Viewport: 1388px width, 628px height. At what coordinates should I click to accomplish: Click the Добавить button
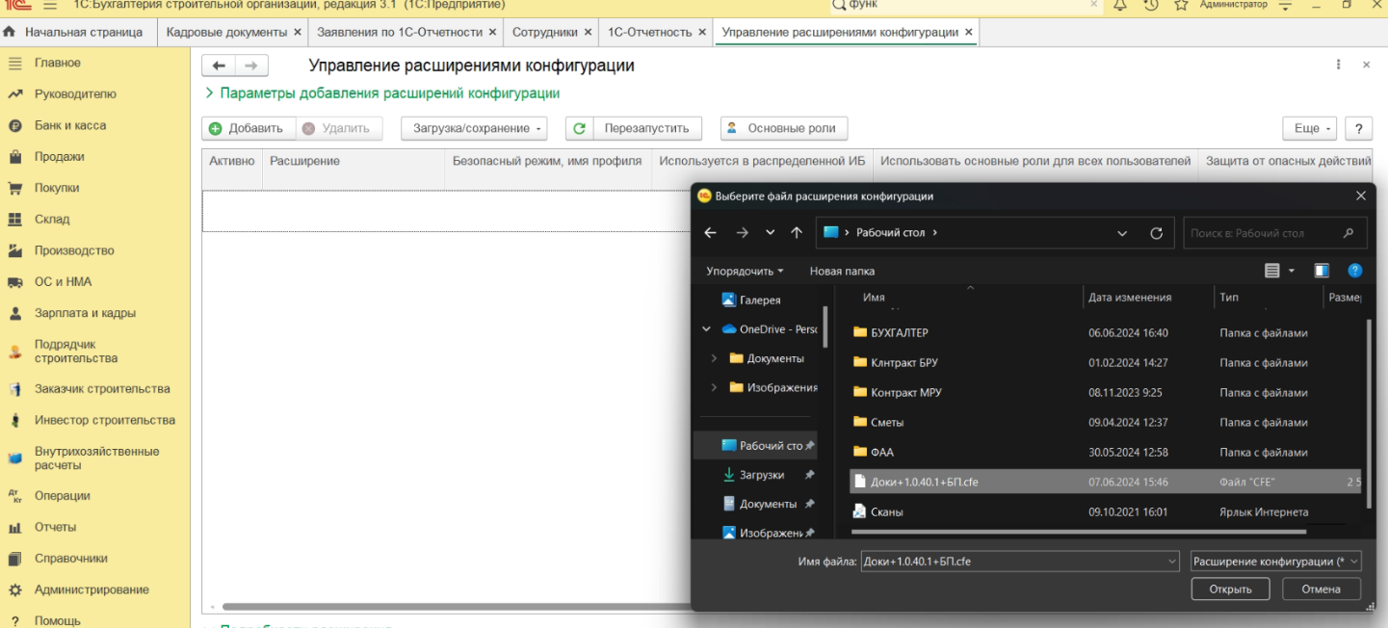tap(247, 128)
